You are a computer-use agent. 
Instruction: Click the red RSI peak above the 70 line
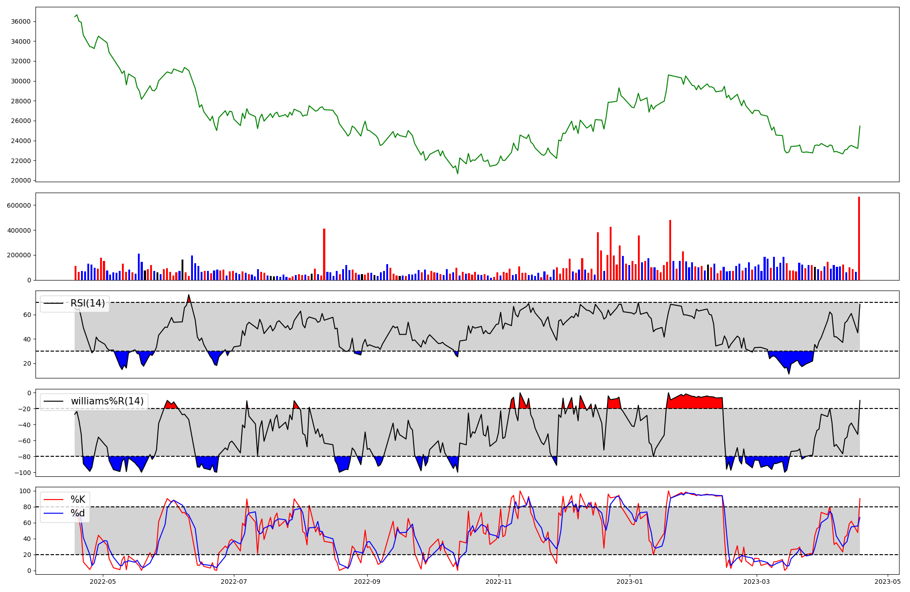189,299
